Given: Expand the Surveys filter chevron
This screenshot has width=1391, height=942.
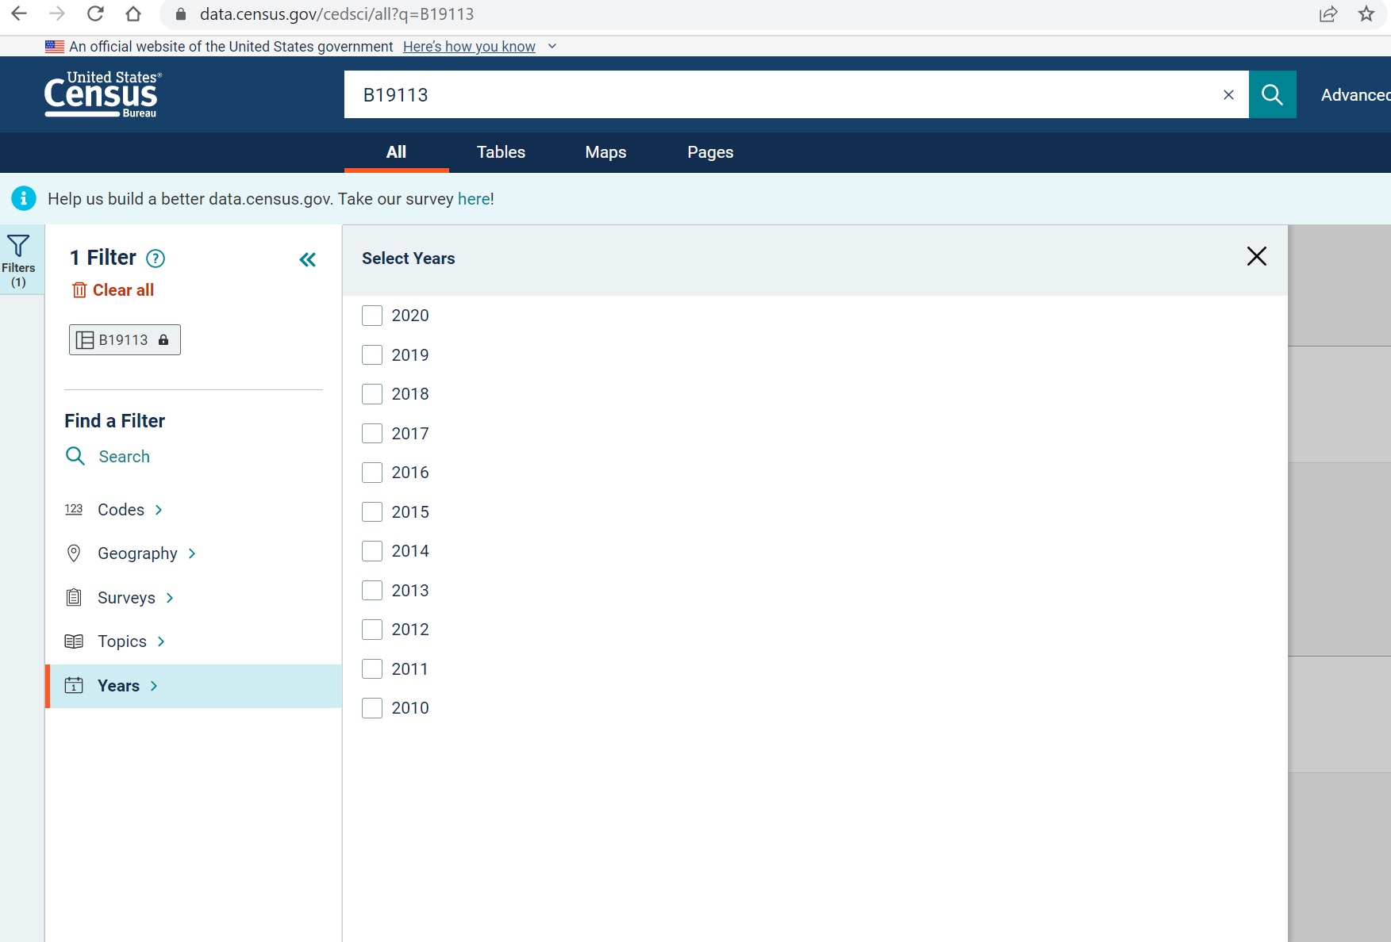Looking at the screenshot, I should pyautogui.click(x=170, y=598).
